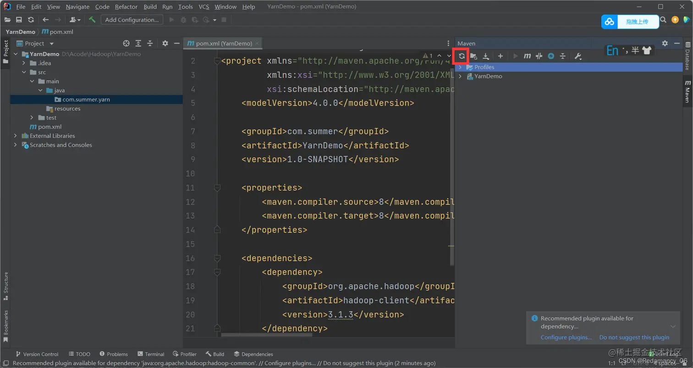Download Sources and Documentation in Maven

[486, 56]
